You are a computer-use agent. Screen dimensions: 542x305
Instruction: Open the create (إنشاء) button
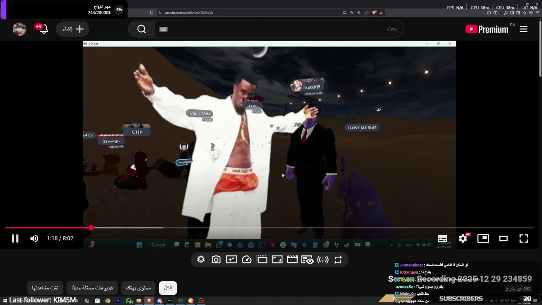(73, 29)
